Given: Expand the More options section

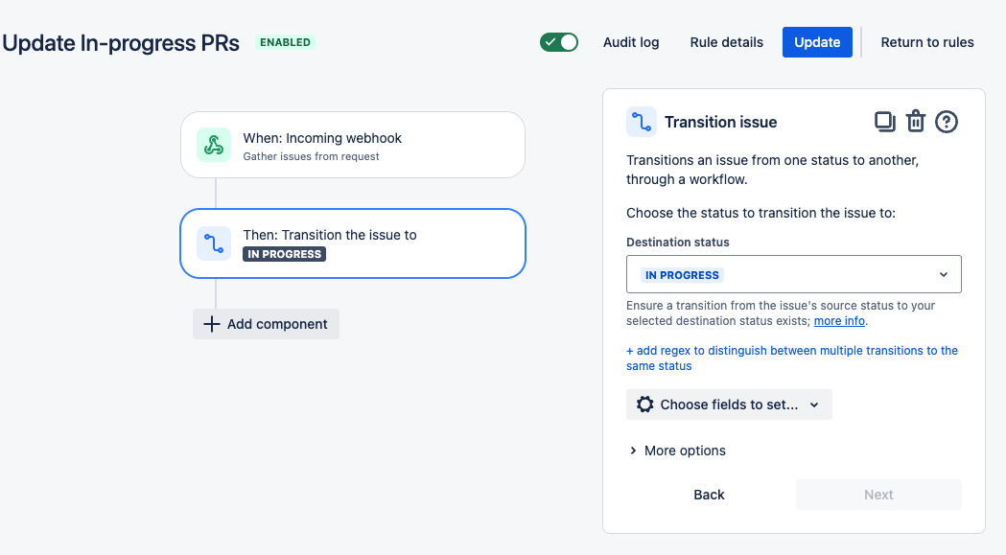Looking at the screenshot, I should pyautogui.click(x=678, y=451).
